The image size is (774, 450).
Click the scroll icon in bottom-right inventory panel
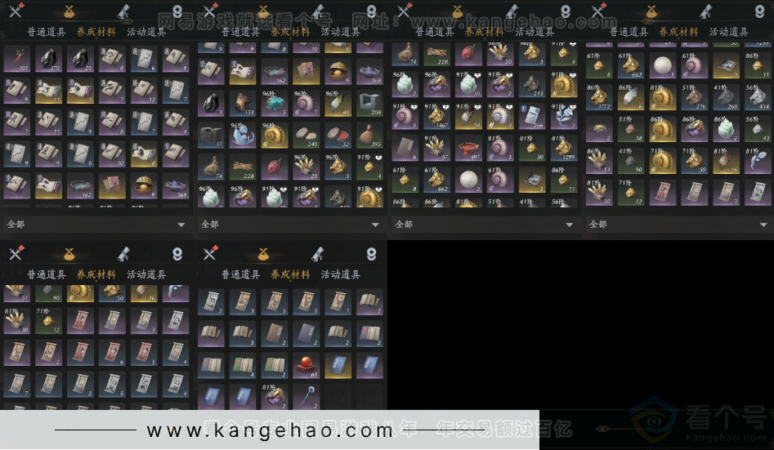coord(320,253)
